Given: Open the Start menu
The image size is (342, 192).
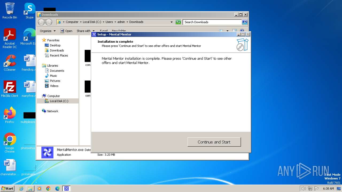Looking at the screenshot, I should tap(7, 189).
